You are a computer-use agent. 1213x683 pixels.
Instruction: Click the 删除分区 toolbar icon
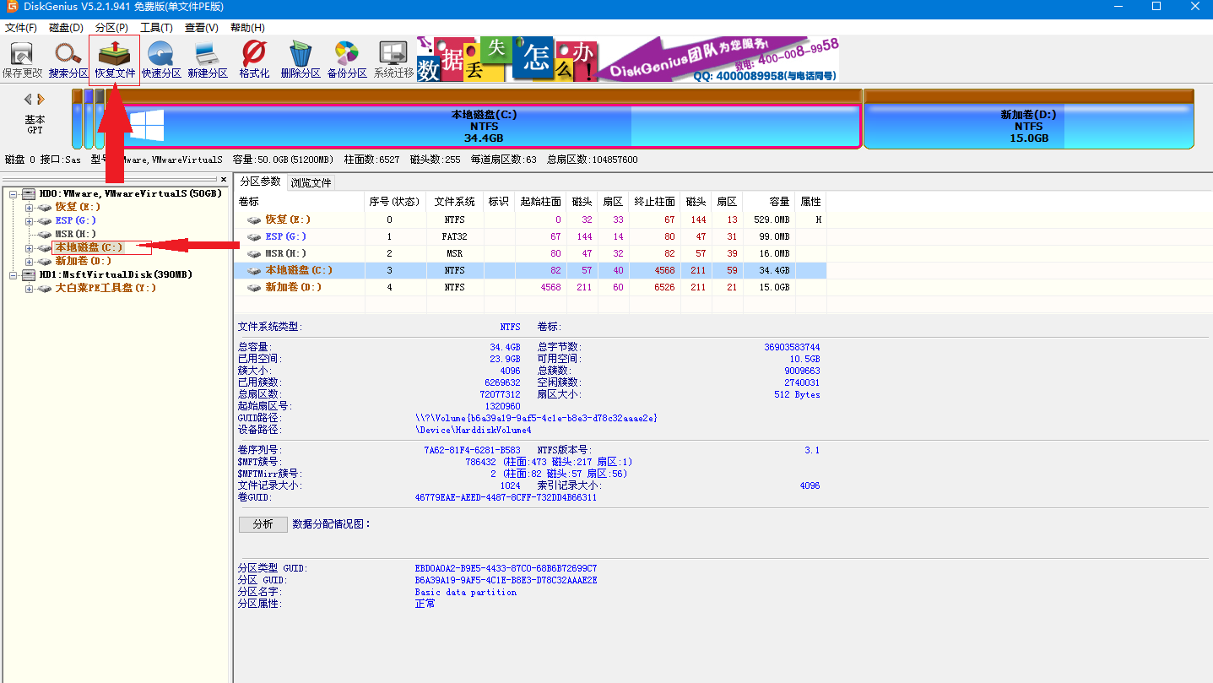tap(301, 60)
